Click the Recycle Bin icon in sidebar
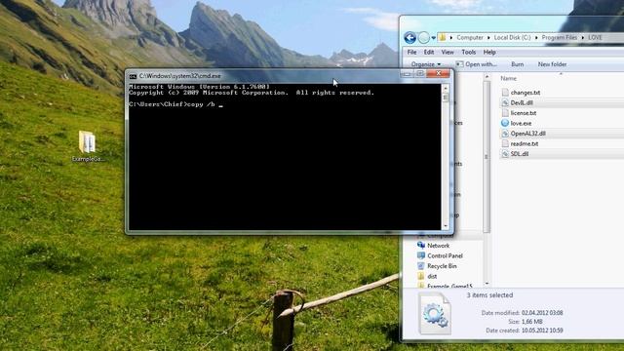The width and height of the screenshot is (624, 351). [x=421, y=266]
